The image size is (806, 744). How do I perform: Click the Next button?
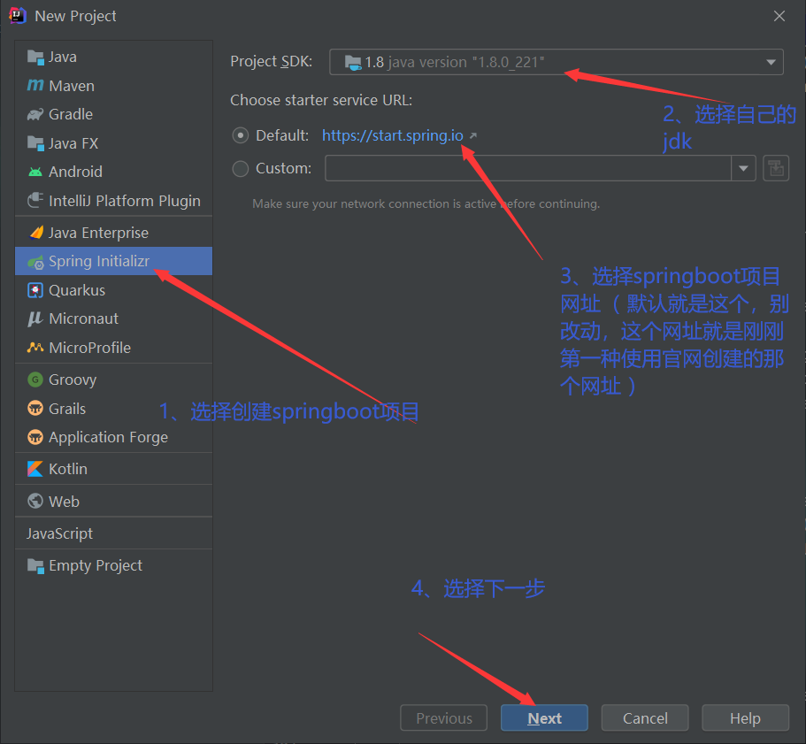544,717
